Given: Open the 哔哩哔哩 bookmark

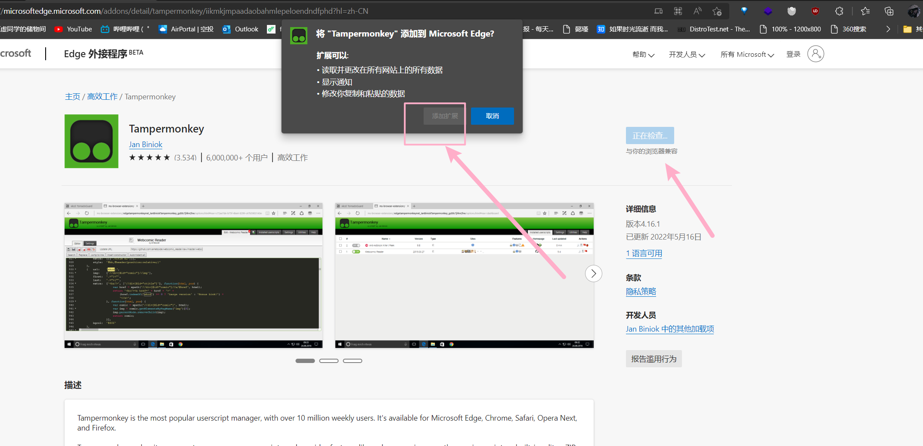Looking at the screenshot, I should click(125, 29).
